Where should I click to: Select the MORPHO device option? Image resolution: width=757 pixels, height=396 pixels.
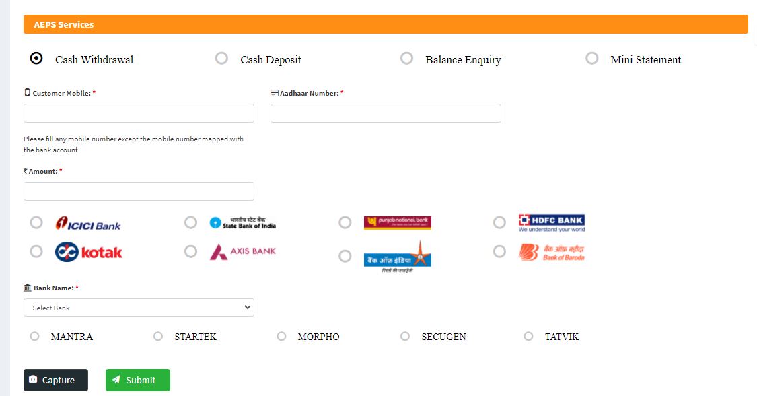(282, 337)
